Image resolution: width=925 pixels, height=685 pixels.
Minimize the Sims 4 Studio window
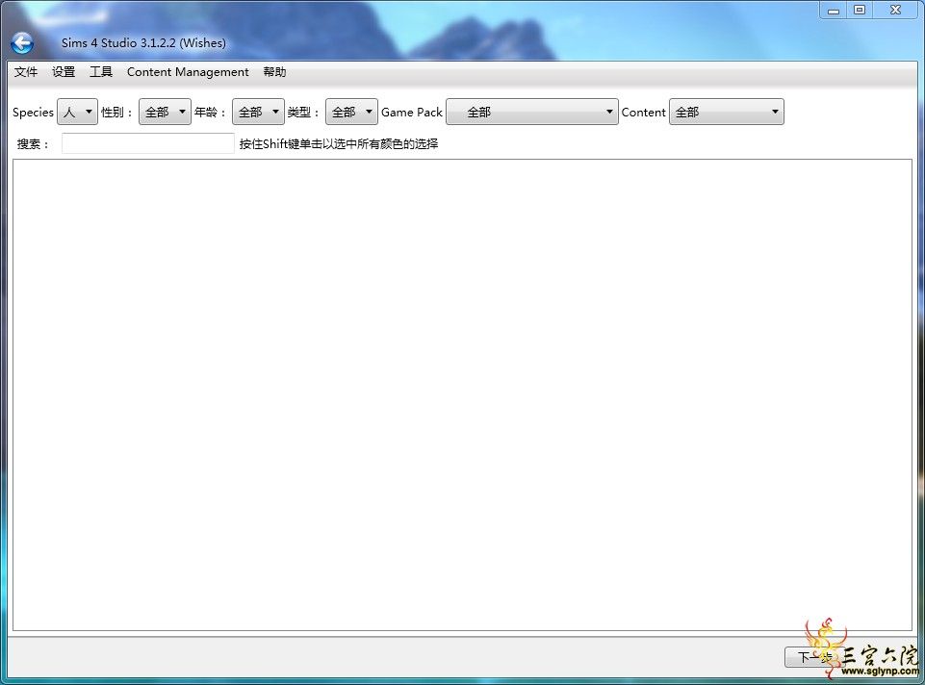click(833, 10)
